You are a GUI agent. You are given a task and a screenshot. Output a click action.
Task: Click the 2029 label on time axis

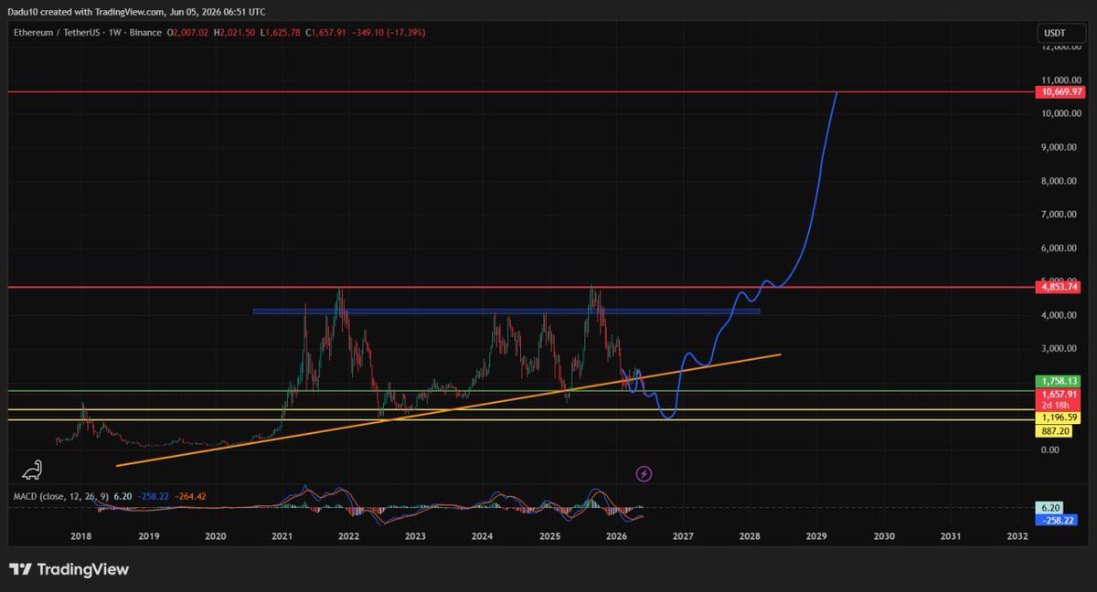(817, 537)
